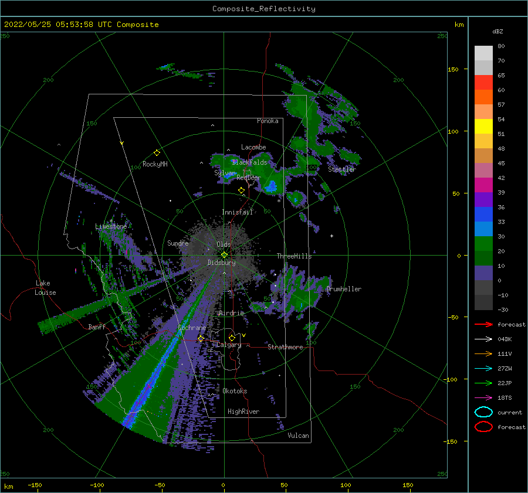Click the Limestone label

pyautogui.click(x=111, y=226)
